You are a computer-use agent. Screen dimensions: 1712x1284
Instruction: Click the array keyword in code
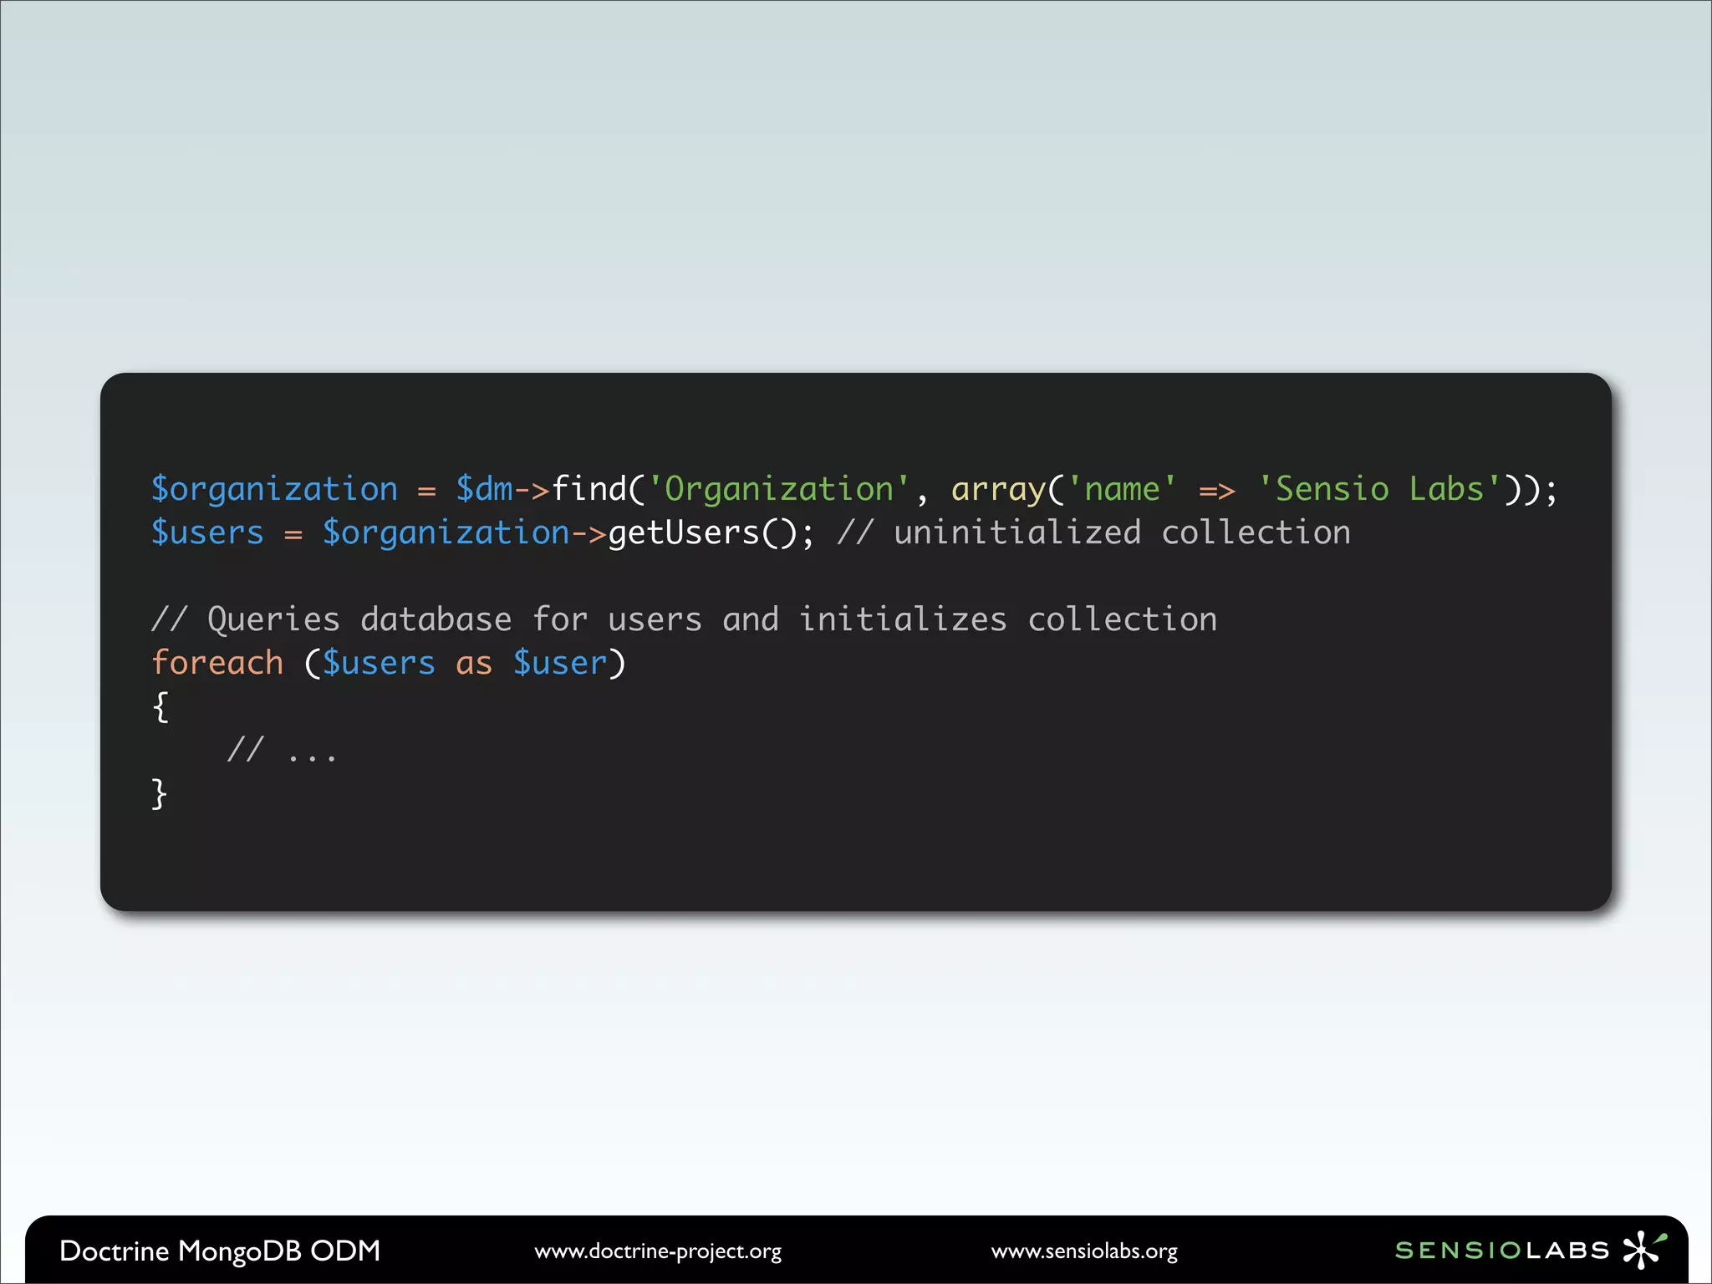[x=999, y=489]
